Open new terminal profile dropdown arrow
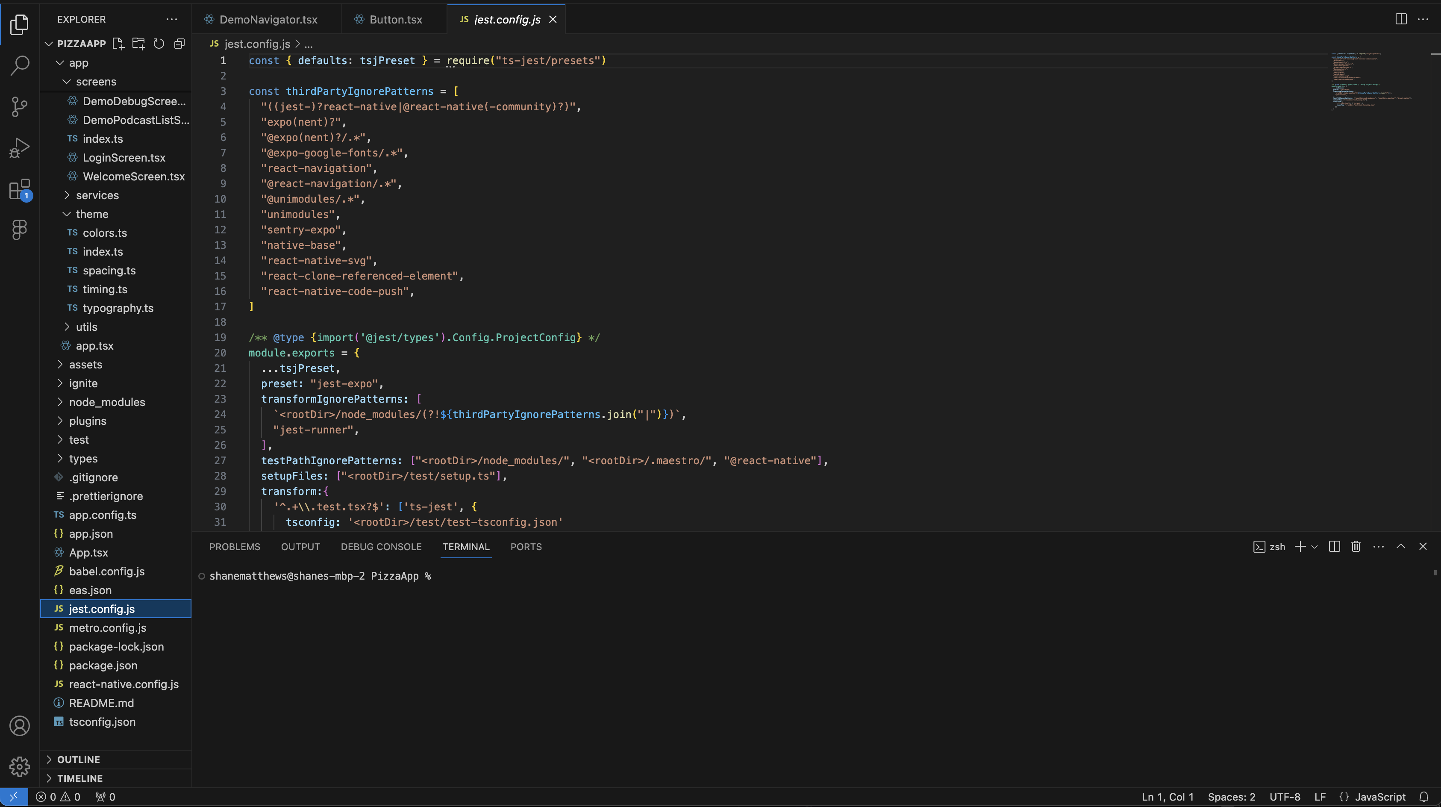1441x807 pixels. tap(1315, 547)
